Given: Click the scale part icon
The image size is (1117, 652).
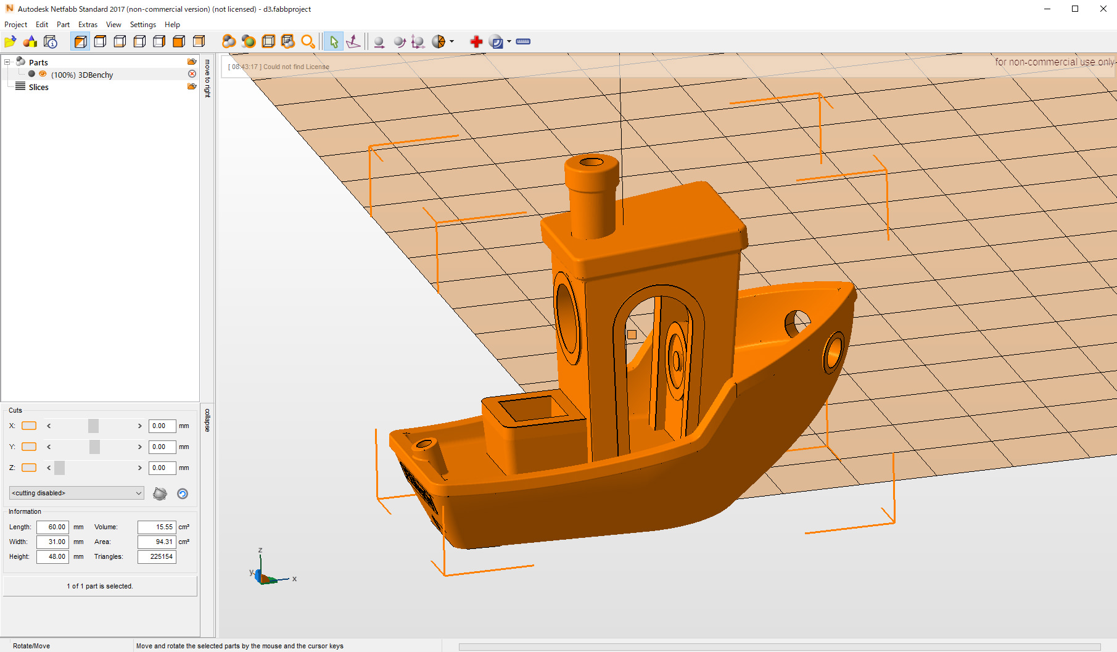Looking at the screenshot, I should click(x=418, y=42).
